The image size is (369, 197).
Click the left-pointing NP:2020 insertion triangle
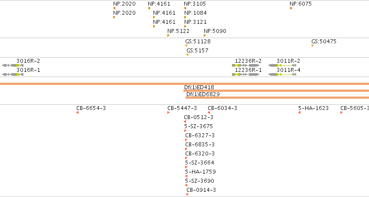coord(114,8)
